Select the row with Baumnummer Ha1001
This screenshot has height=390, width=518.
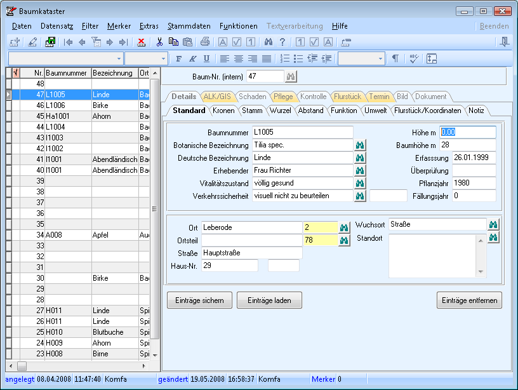(78, 116)
